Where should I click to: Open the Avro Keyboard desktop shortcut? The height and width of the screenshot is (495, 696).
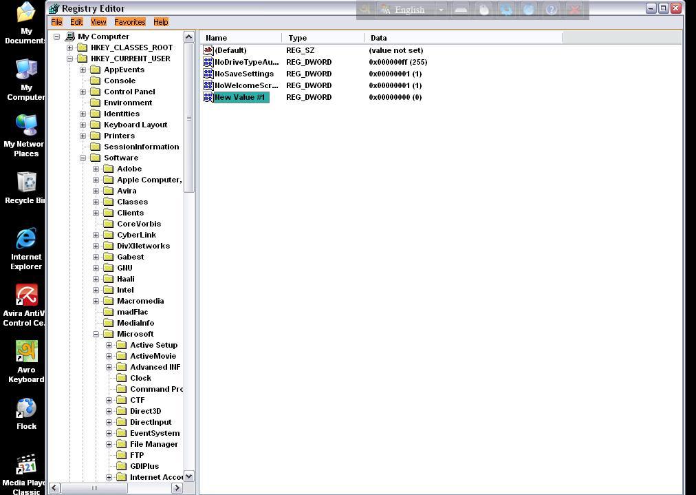pos(26,352)
